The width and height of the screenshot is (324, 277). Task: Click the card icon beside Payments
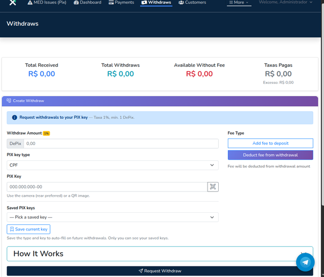click(111, 3)
